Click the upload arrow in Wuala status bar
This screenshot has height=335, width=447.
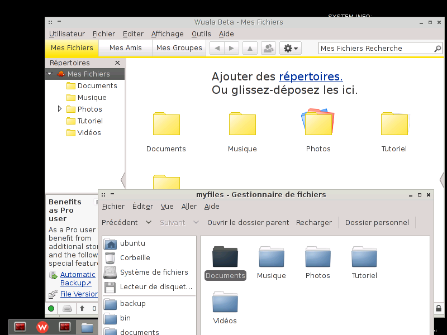click(82, 309)
